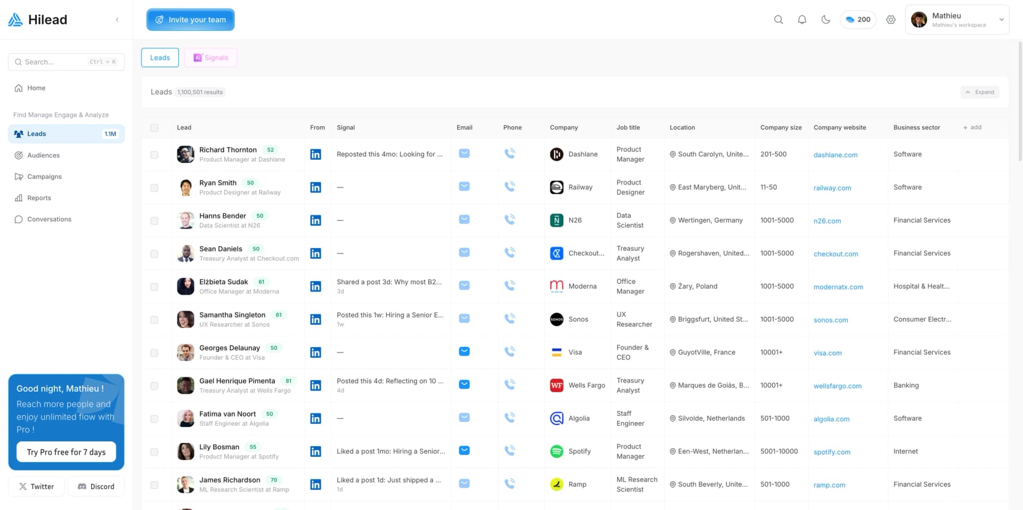Viewport: 1023px width, 510px height.
Task: Select Elżbieta Sudak row checkbox
Action: tap(154, 287)
